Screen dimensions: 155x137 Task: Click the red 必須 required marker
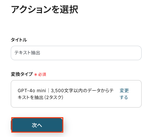point(42,75)
